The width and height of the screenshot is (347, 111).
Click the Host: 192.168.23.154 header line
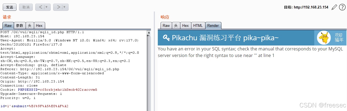click(x=22, y=36)
